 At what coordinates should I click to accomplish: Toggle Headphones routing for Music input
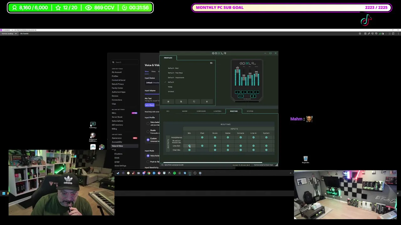click(x=215, y=137)
